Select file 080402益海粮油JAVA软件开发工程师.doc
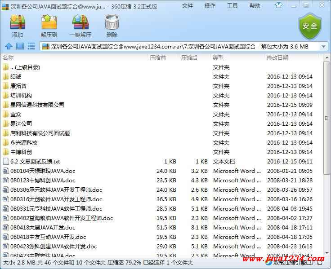This screenshot has height=269, width=331. [x=62, y=218]
